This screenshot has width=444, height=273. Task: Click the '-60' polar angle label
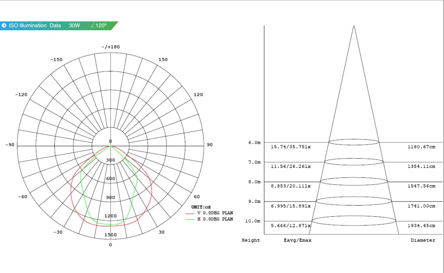tap(22, 197)
